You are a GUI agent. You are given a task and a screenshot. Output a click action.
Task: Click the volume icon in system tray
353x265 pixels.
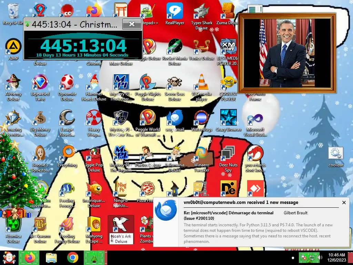(321, 257)
